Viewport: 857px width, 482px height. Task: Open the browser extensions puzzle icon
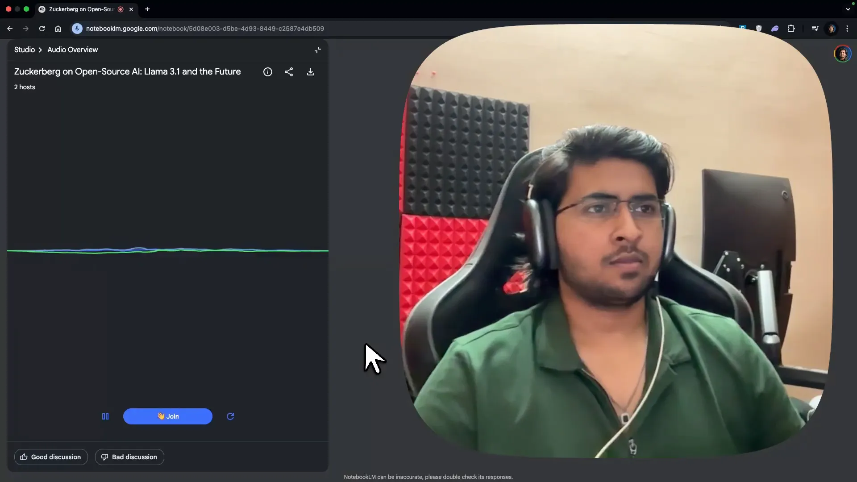[791, 29]
